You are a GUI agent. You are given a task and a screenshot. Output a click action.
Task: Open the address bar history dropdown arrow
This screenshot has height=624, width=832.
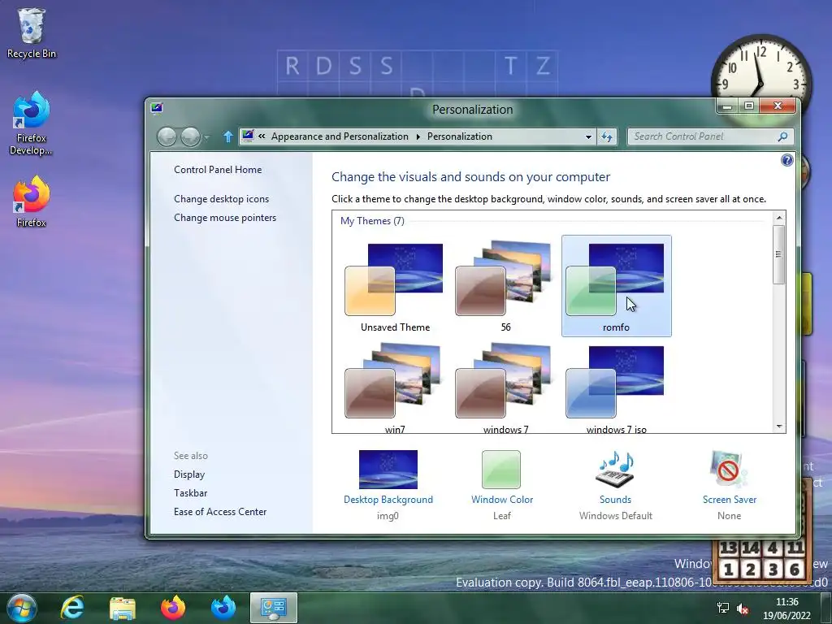[x=588, y=136]
